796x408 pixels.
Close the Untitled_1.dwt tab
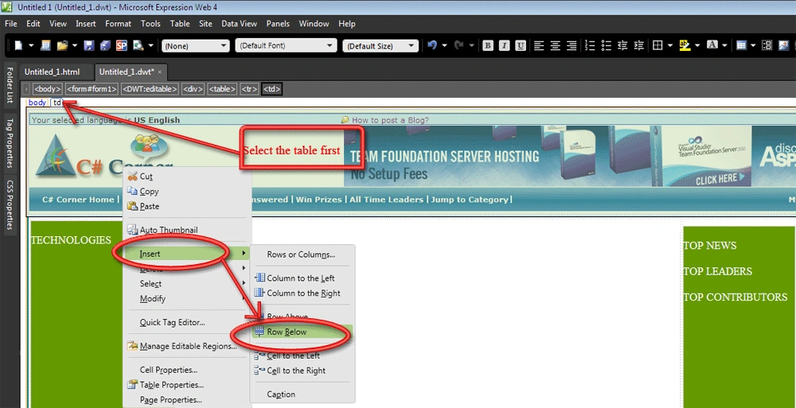159,72
